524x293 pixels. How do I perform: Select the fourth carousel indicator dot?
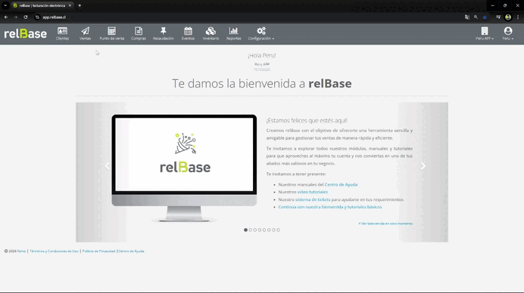pyautogui.click(x=260, y=230)
